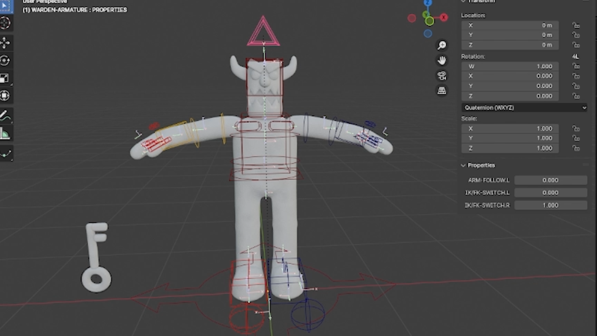Lock the Location Y value

(x=576, y=35)
